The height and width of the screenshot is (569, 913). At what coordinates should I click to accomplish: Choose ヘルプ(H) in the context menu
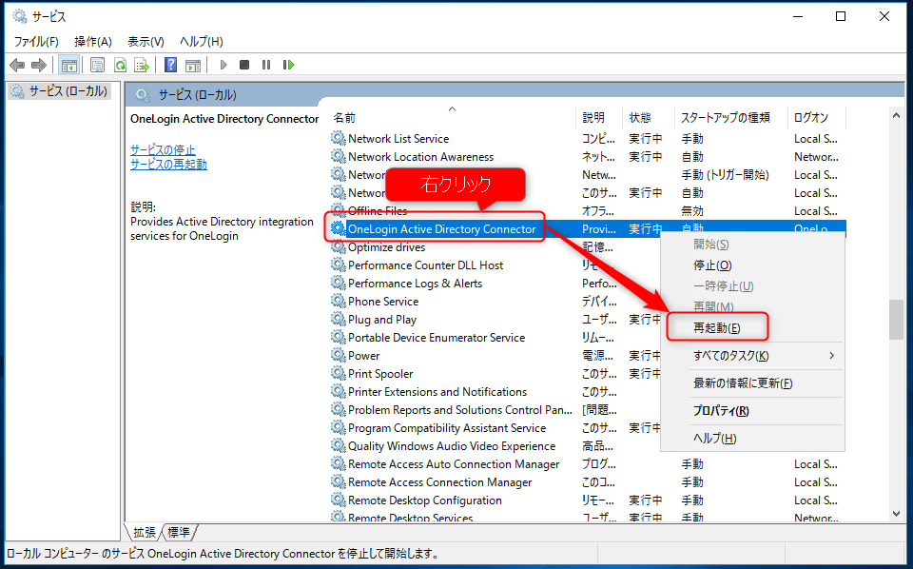(752, 438)
